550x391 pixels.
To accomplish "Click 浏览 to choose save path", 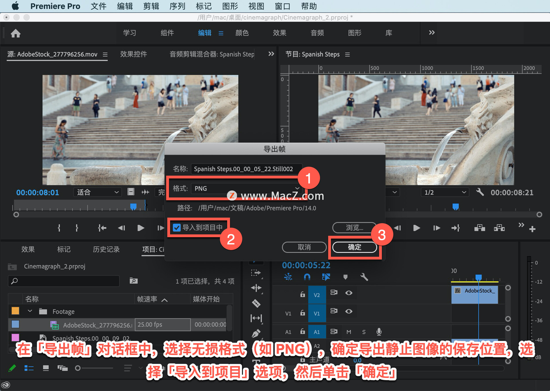I will pos(355,227).
